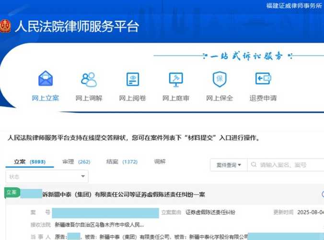Open the 状态 filter dropdown

click(x=47, y=177)
